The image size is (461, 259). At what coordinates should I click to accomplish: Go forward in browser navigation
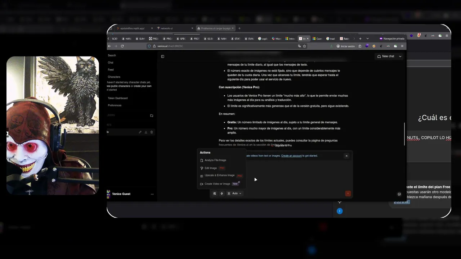[116, 46]
